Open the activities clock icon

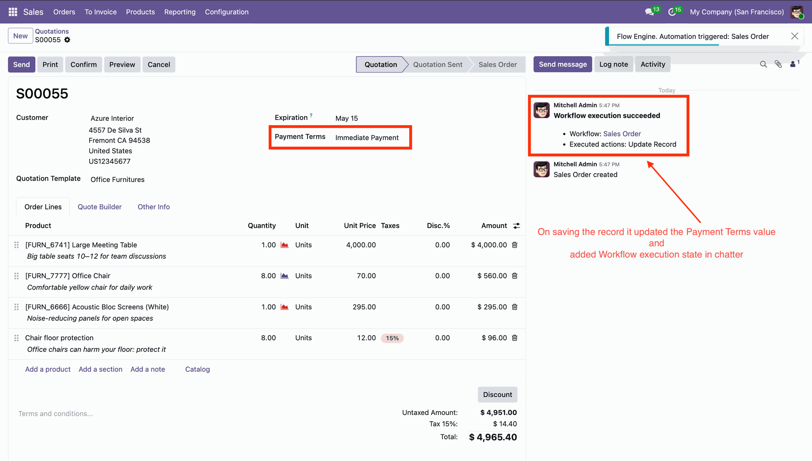[x=672, y=12]
